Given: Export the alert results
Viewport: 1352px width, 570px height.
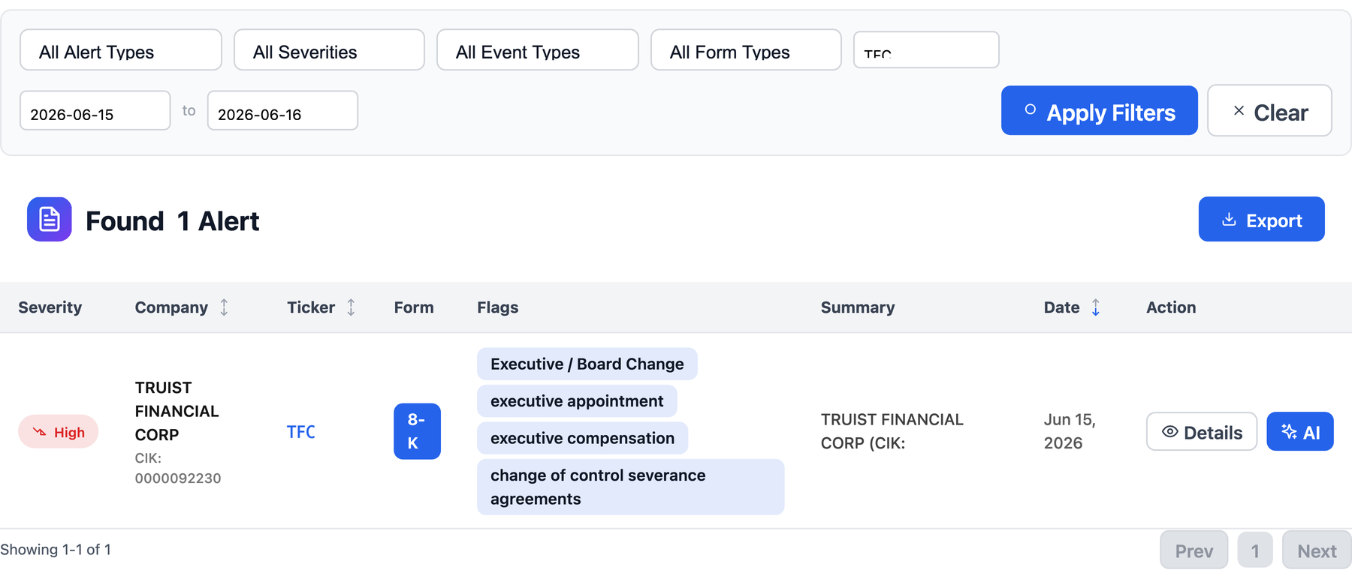Looking at the screenshot, I should click(1261, 220).
